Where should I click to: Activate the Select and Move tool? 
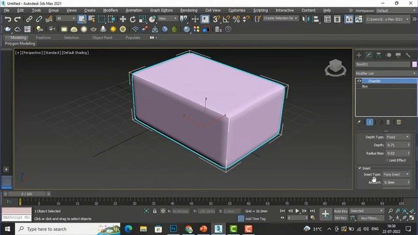coord(123,19)
